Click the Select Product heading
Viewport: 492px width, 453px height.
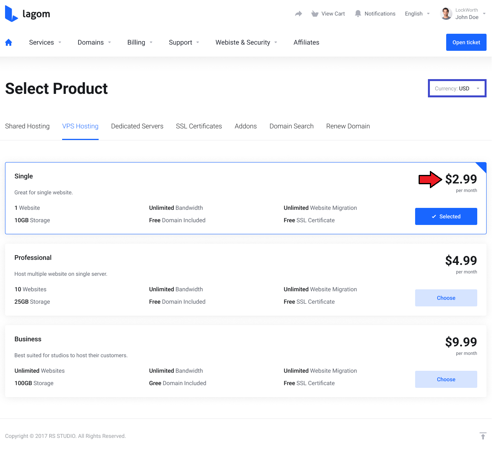(x=56, y=88)
